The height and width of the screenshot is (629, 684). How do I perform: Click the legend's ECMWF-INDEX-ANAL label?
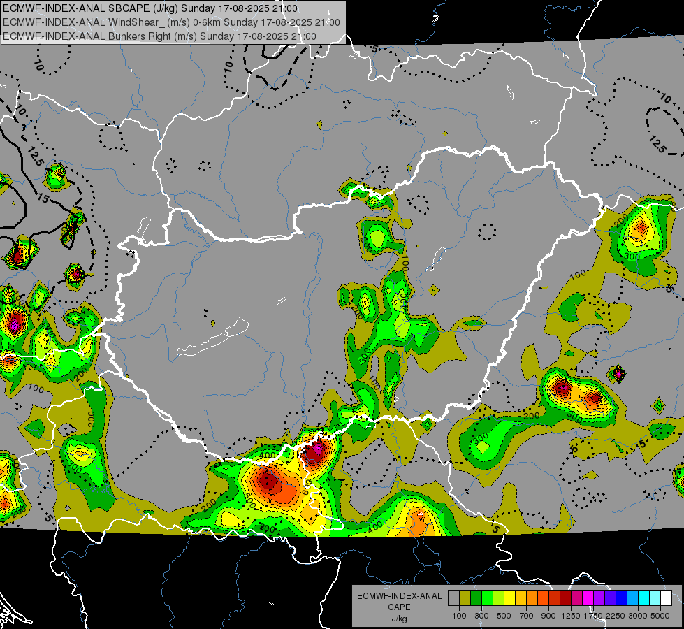(399, 596)
